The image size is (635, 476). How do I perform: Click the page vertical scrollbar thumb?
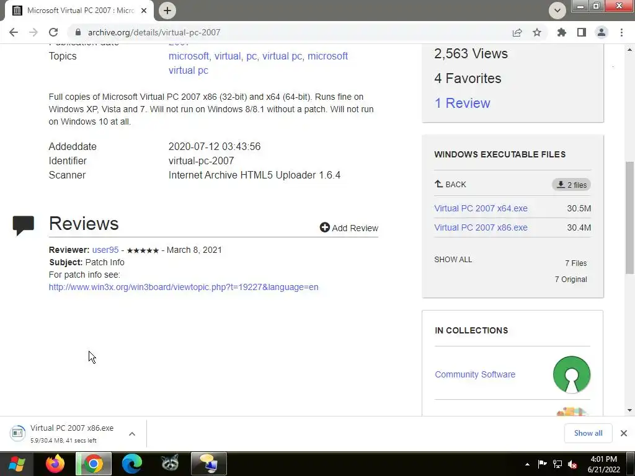pos(630,218)
